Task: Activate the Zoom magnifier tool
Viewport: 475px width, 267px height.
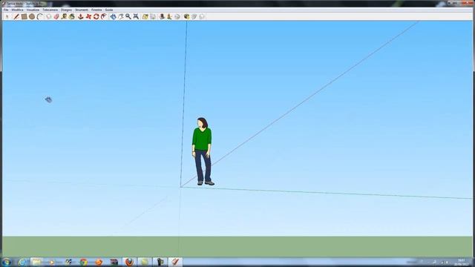Action: point(128,16)
